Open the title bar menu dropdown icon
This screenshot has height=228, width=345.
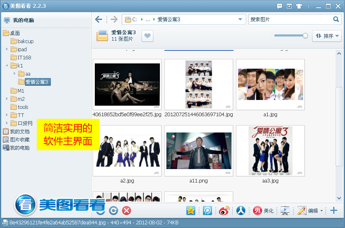[x=289, y=6]
